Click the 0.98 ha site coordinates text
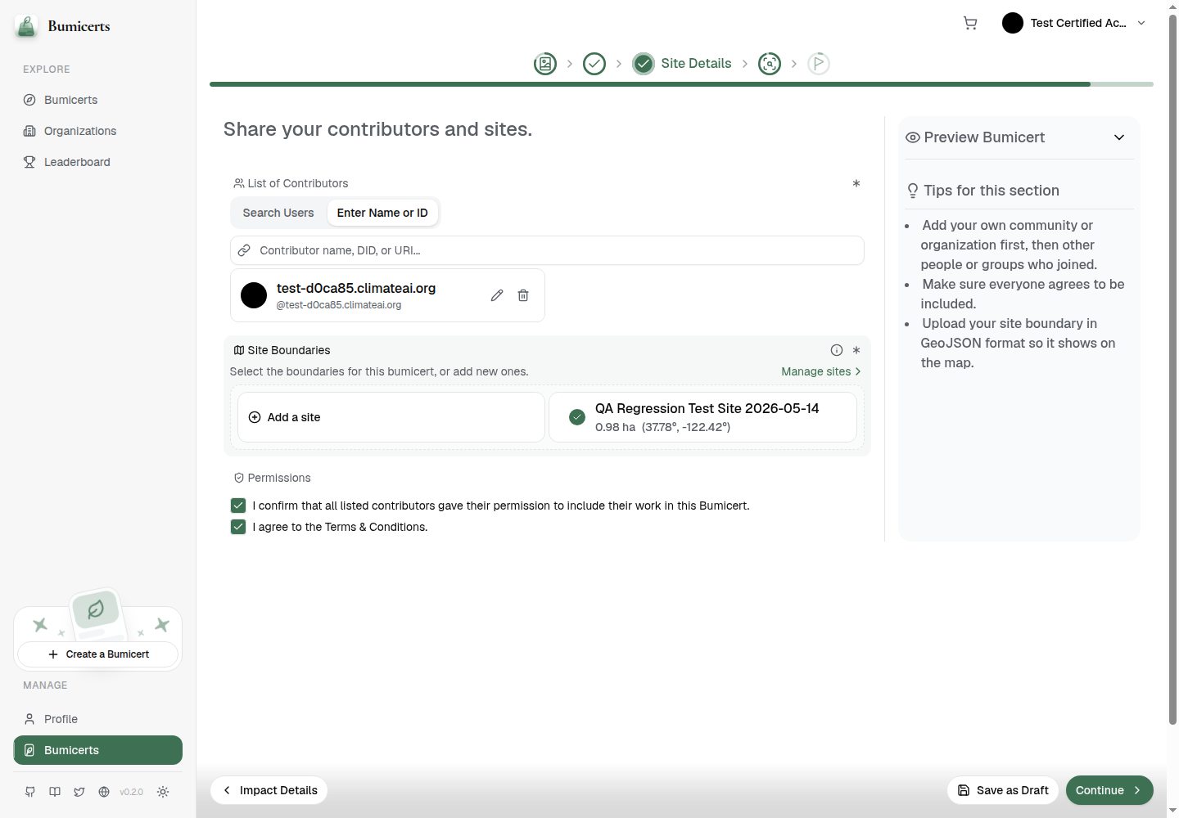This screenshot has height=818, width=1179. [x=662, y=427]
